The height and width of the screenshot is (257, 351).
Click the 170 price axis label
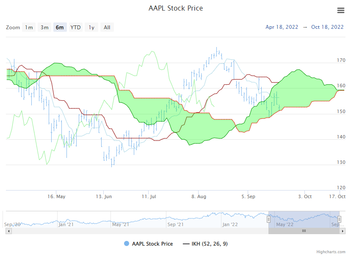coord(341,60)
